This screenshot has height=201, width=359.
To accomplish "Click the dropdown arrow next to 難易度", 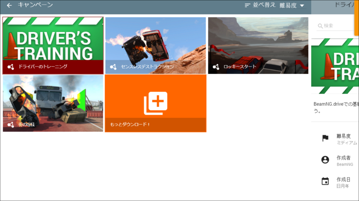I will tap(302, 6).
